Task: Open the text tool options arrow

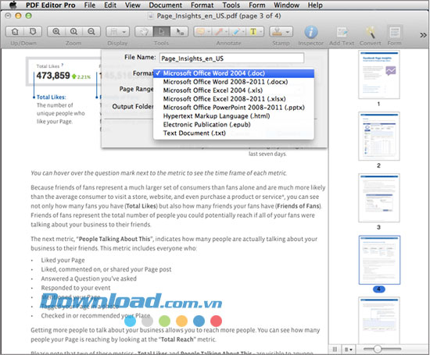Action: click(261, 32)
